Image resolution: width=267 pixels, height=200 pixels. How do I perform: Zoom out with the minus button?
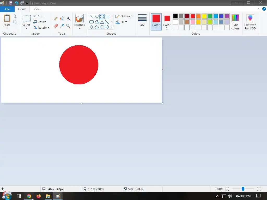coord(227,189)
